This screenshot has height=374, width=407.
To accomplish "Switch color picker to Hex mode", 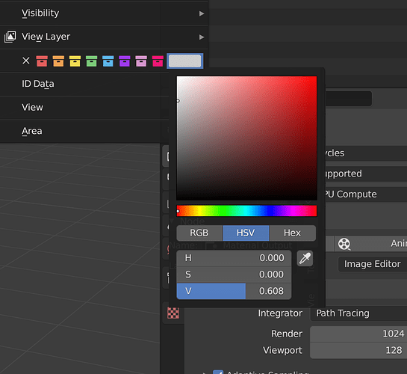I will point(293,233).
